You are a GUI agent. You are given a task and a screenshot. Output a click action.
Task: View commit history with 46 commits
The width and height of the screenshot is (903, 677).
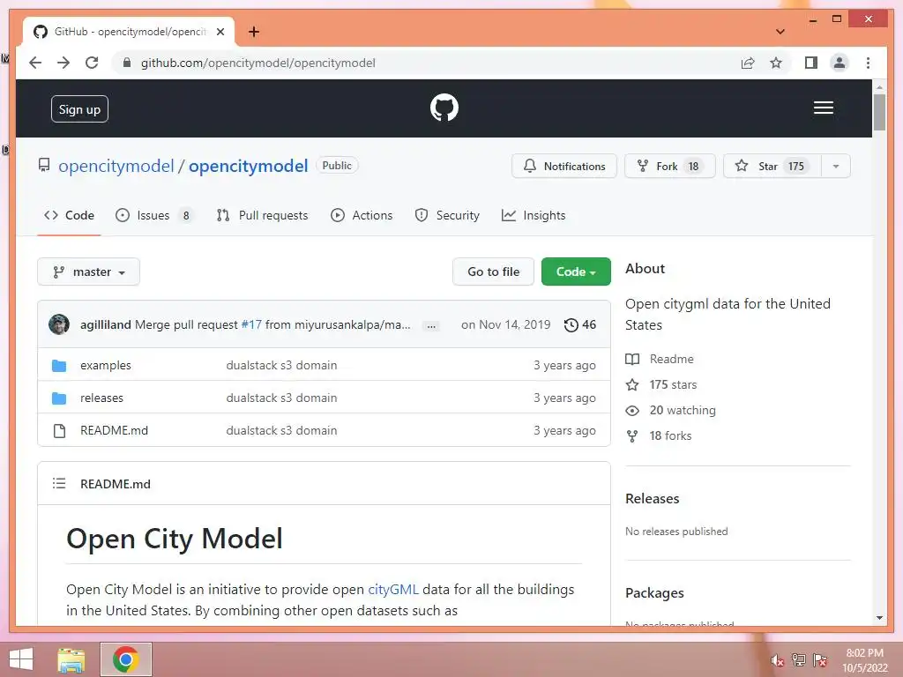[x=580, y=324]
